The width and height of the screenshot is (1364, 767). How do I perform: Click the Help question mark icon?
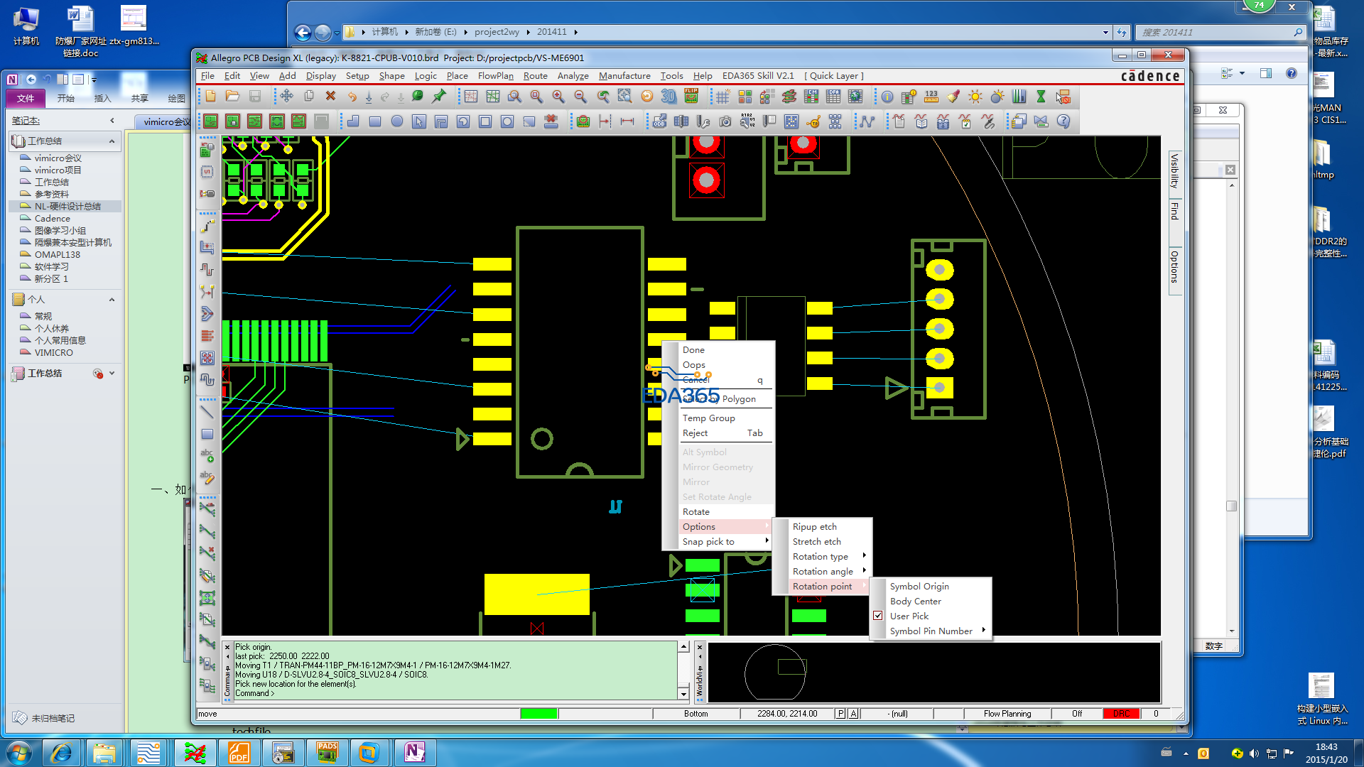[1063, 121]
